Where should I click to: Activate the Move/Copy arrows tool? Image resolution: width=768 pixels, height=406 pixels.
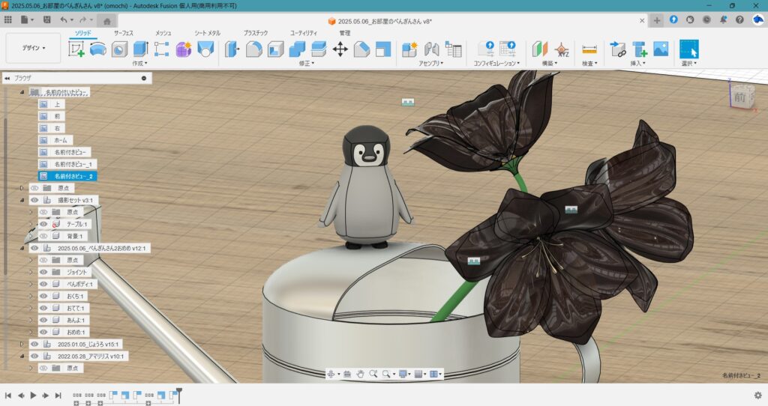(x=340, y=49)
